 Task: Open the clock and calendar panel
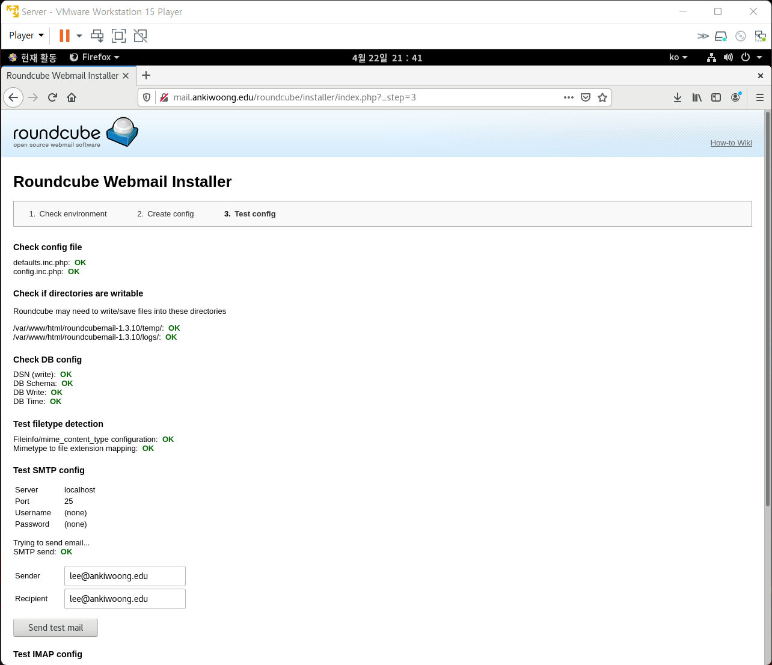click(x=387, y=58)
